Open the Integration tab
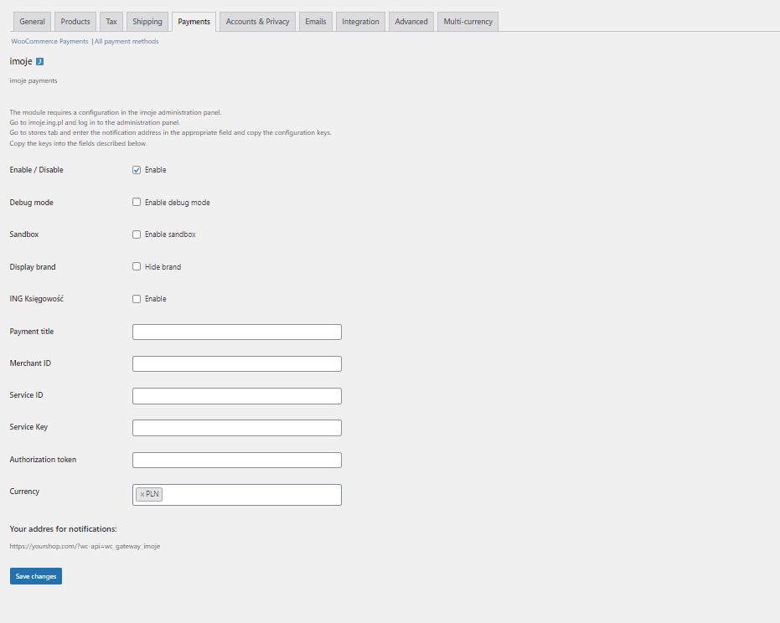This screenshot has width=780, height=623. tap(360, 22)
